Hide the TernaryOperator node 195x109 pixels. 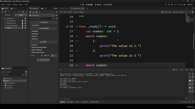click(25, 25)
